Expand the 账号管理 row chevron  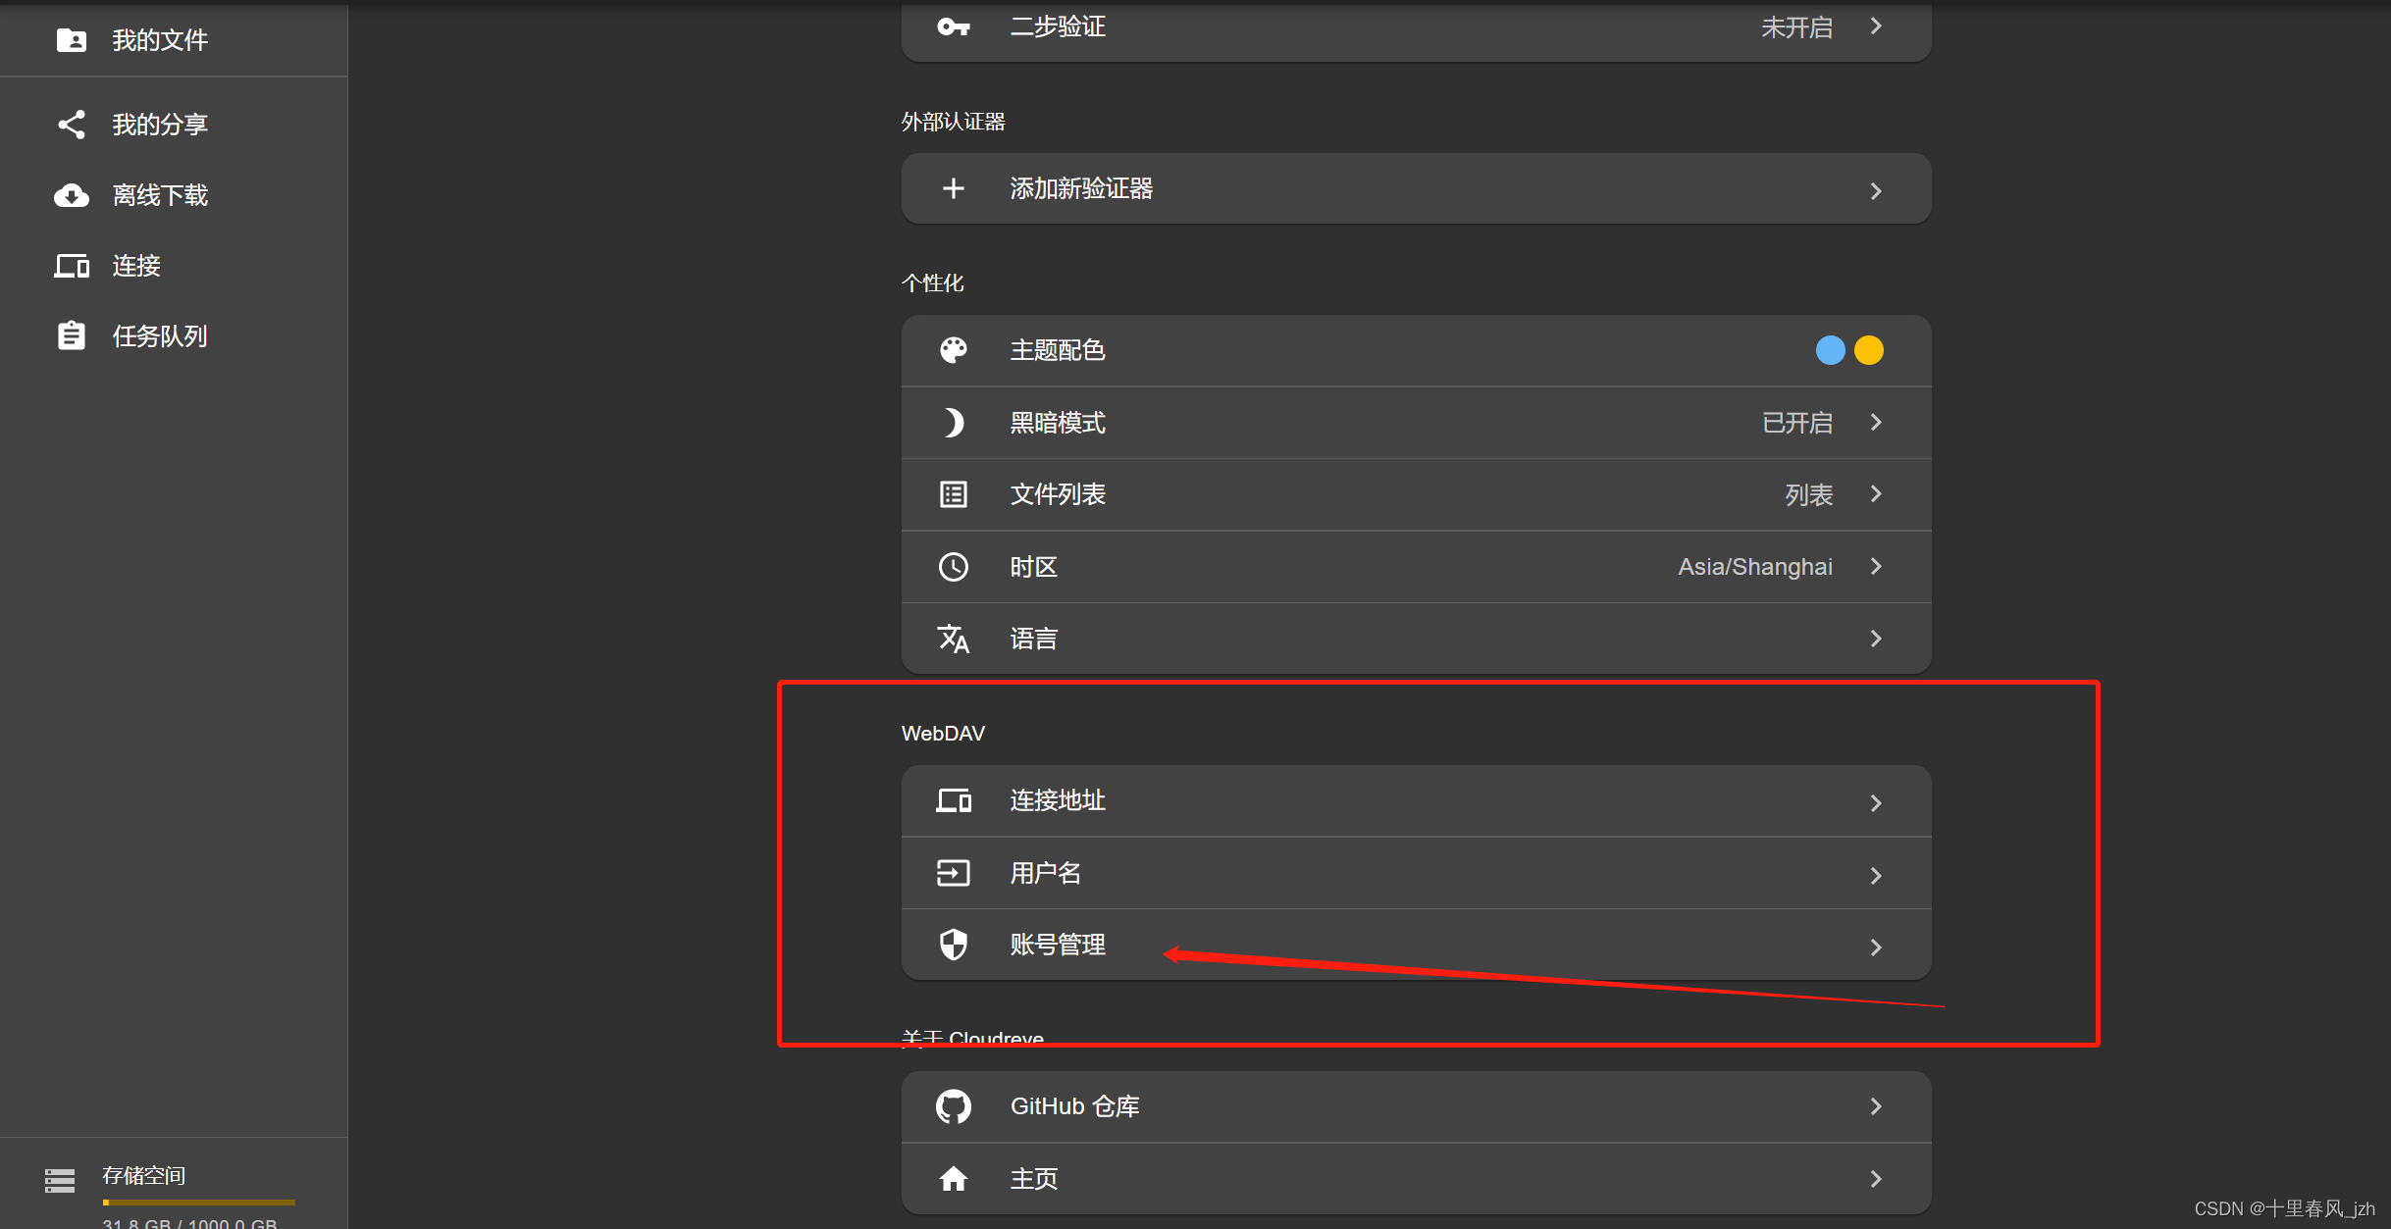click(1876, 947)
